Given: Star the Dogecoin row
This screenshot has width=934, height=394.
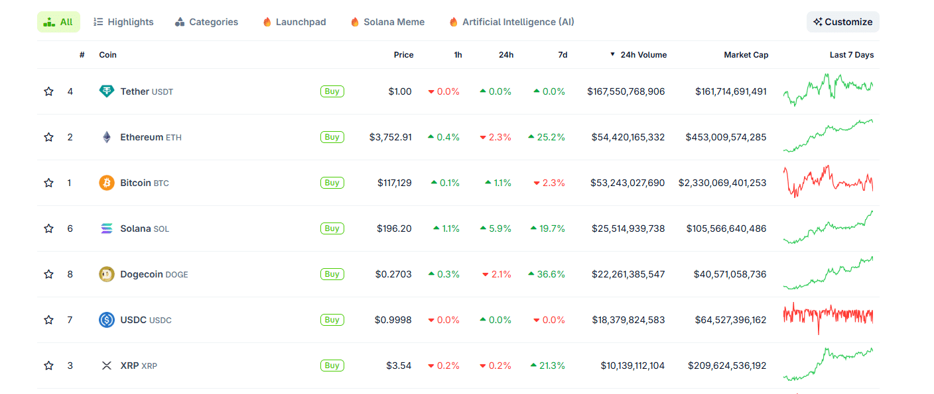Looking at the screenshot, I should [48, 274].
